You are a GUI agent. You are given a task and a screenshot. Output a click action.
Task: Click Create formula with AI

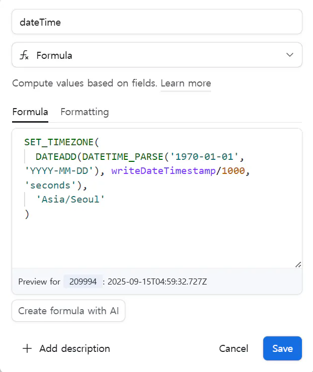pos(68,311)
